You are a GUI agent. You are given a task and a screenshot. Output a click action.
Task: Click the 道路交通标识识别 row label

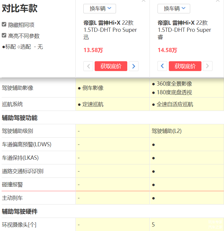[23, 171]
